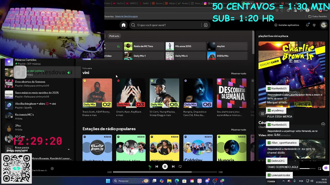Select the Podcasts filter chip

114,36
